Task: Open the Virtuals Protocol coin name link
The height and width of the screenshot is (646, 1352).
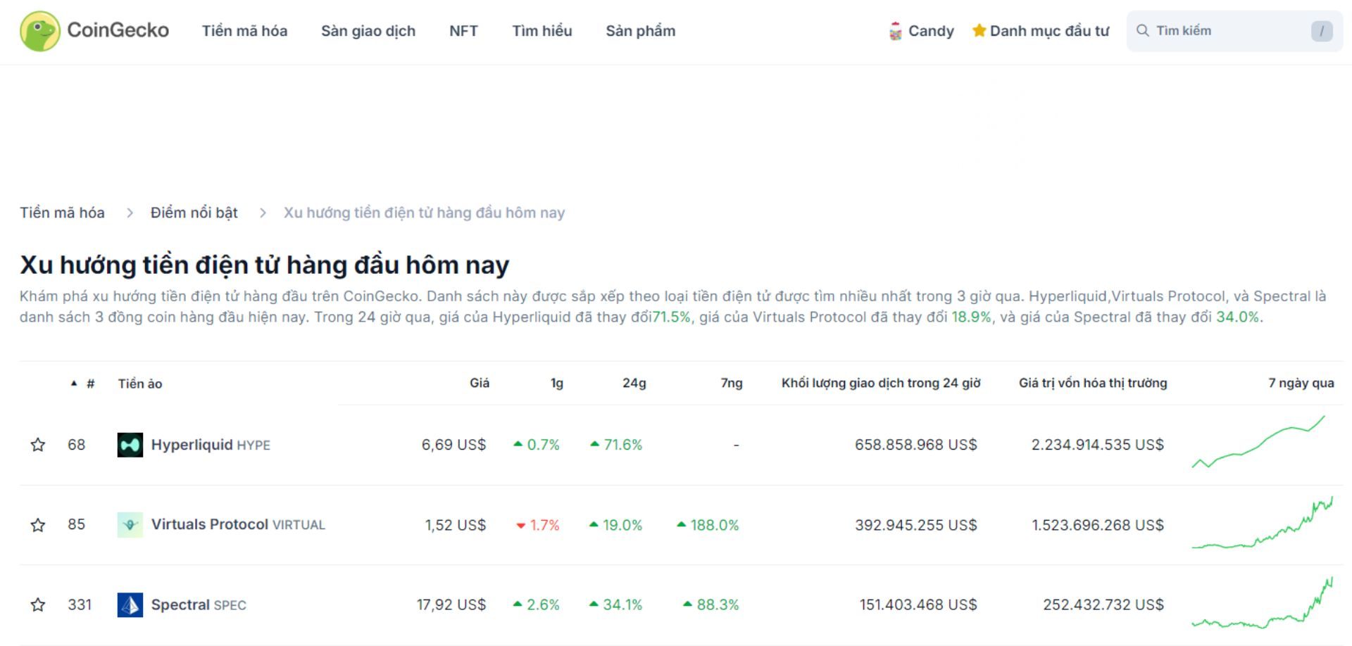Action: click(210, 524)
